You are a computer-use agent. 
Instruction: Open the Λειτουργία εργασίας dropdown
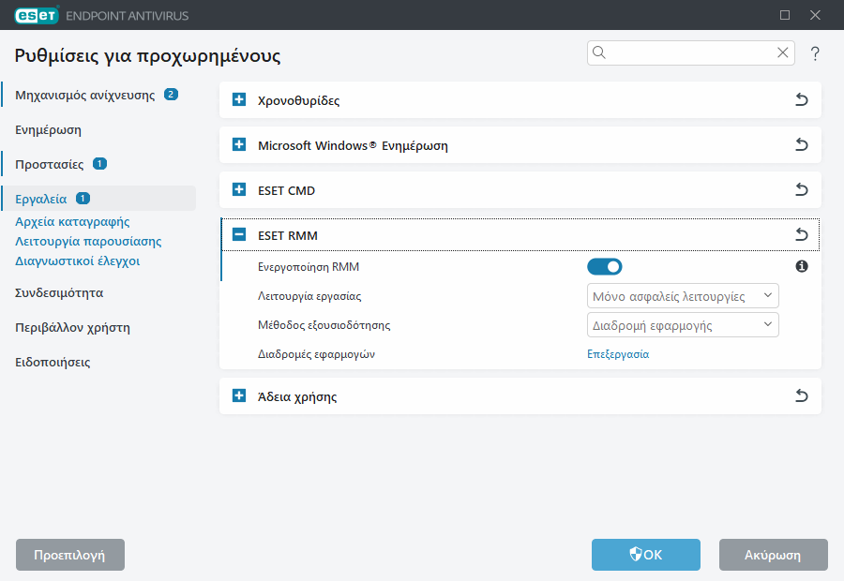[683, 296]
